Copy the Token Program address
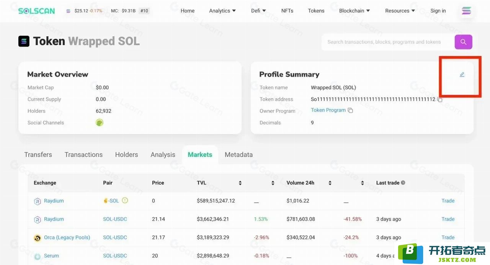This screenshot has width=490, height=265. pos(350,110)
